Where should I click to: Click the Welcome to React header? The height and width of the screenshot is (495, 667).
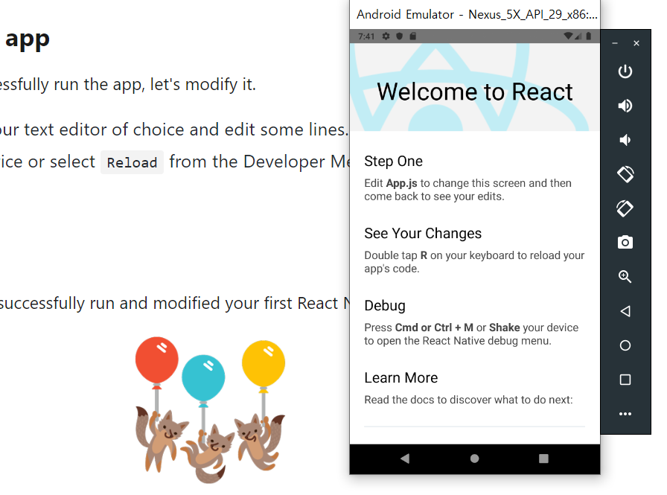click(x=475, y=92)
